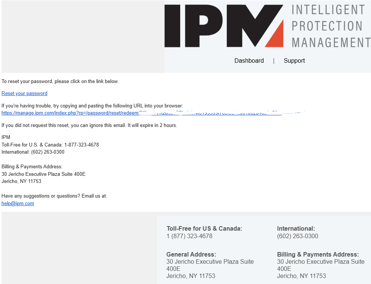Click footer international number (602) 263-0300
The width and height of the screenshot is (371, 284).
click(x=297, y=236)
